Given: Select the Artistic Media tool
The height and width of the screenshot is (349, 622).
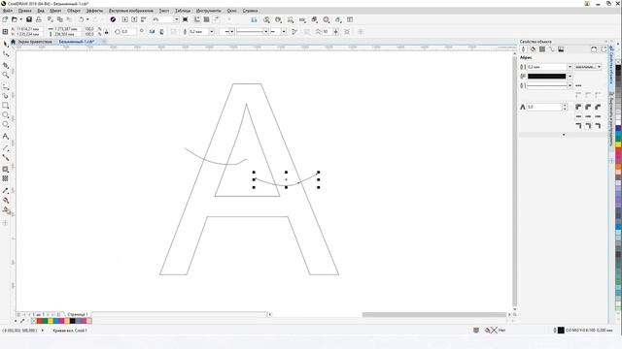Looking at the screenshot, I should (x=6, y=96).
